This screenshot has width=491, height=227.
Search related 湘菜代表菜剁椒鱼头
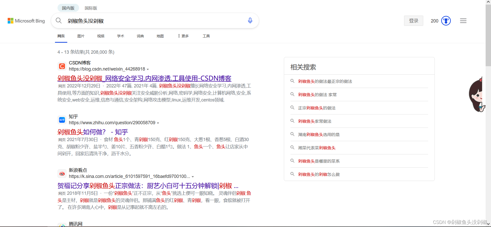pos(317,148)
